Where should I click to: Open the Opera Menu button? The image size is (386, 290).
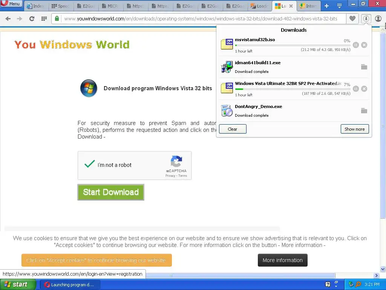pos(11,4)
